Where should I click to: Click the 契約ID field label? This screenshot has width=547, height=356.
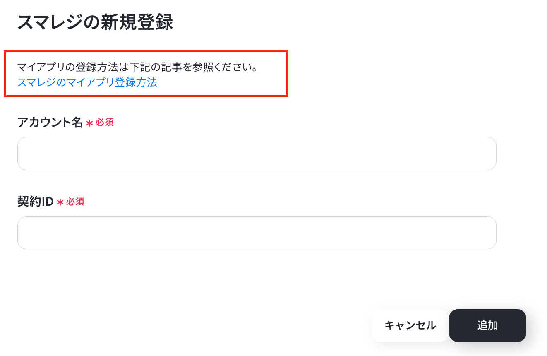[x=36, y=202]
